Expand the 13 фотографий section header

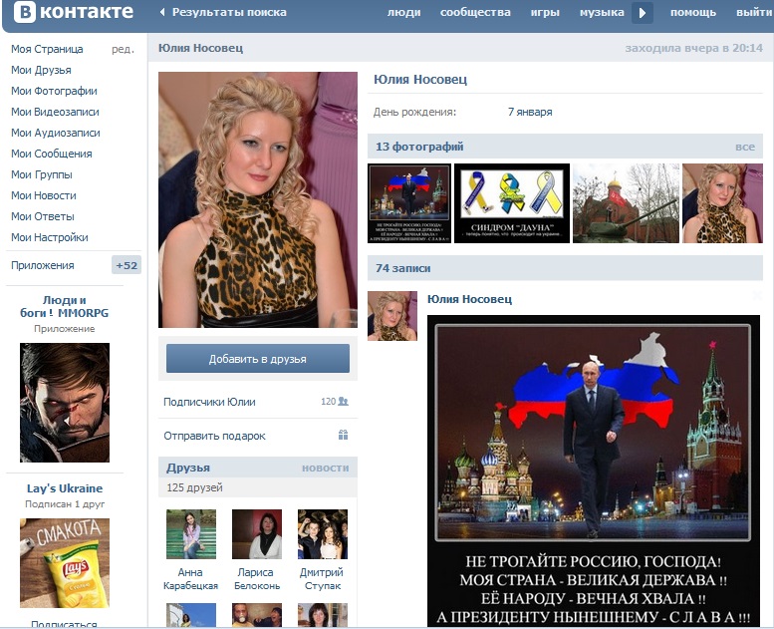click(x=419, y=147)
